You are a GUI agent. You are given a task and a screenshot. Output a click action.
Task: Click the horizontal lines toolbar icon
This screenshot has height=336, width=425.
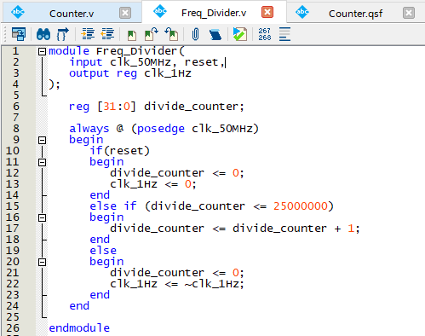[284, 34]
